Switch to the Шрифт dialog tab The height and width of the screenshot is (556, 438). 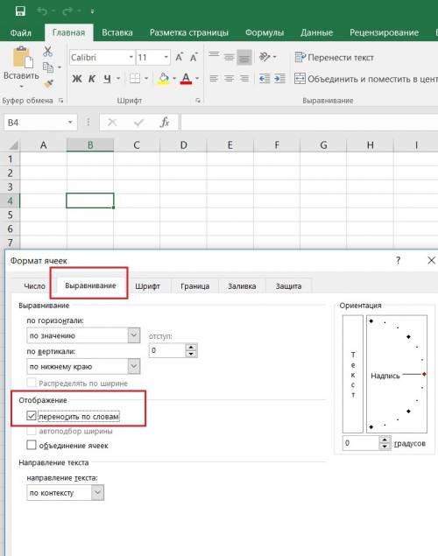(147, 286)
